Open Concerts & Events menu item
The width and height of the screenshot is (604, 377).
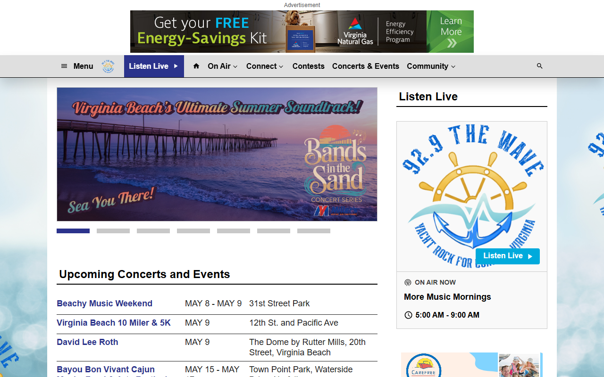point(366,66)
